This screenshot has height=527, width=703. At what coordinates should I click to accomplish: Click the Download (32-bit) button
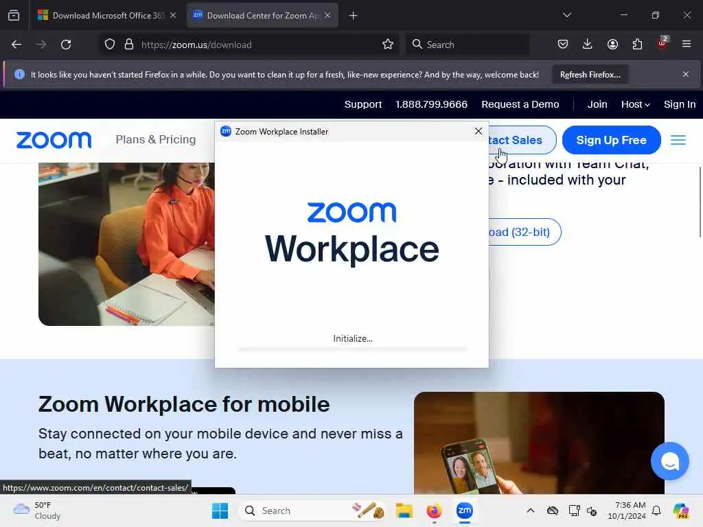(525, 232)
